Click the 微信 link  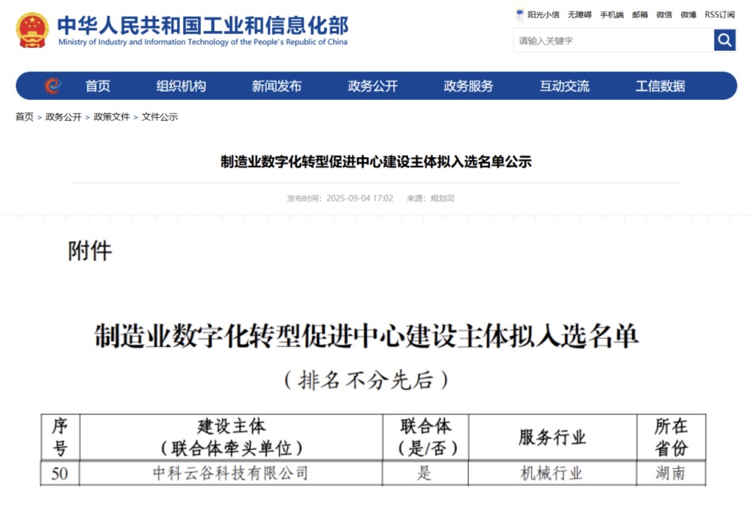tap(664, 15)
